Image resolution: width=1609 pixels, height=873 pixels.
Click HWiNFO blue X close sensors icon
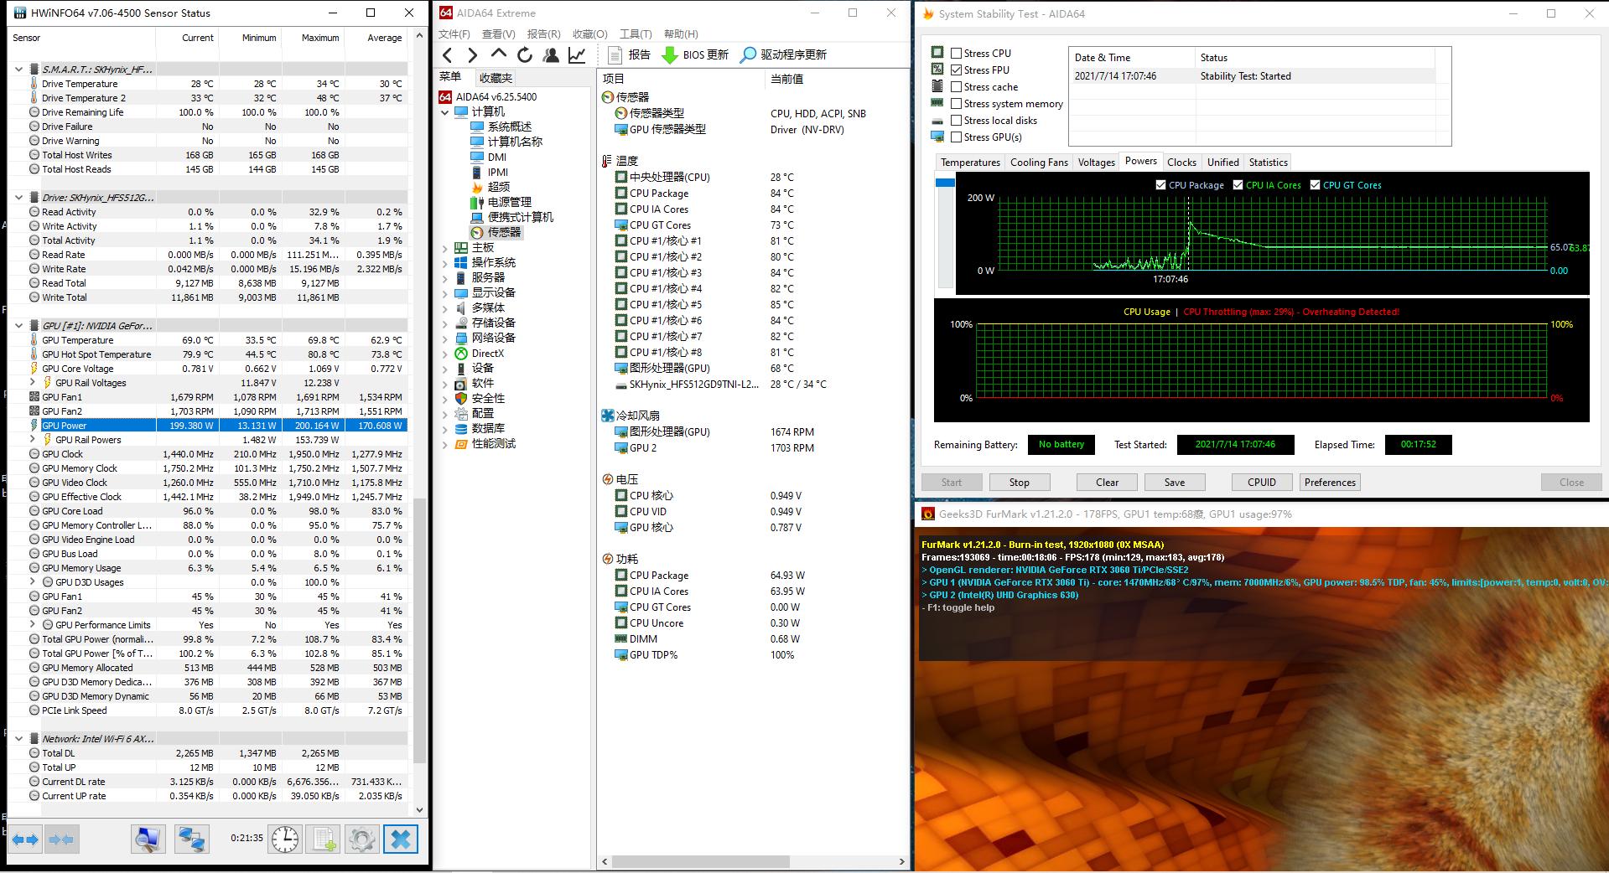401,839
